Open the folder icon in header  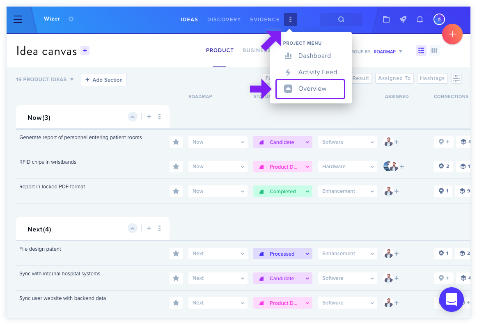pos(386,19)
